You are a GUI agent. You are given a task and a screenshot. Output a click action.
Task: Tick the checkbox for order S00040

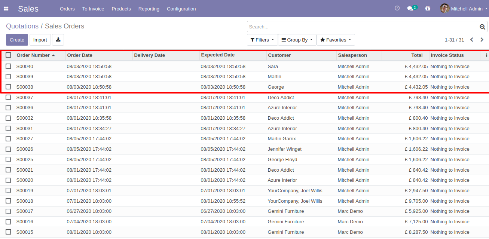point(8,66)
